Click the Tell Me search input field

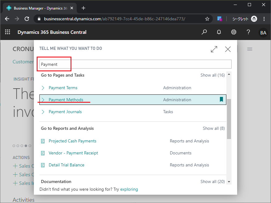pos(135,64)
